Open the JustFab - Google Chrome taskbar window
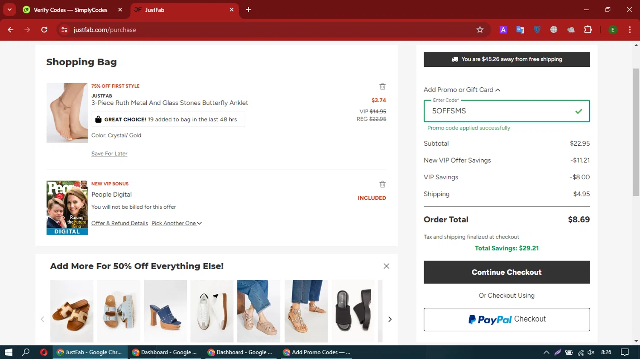This screenshot has height=359, width=640. click(x=90, y=352)
